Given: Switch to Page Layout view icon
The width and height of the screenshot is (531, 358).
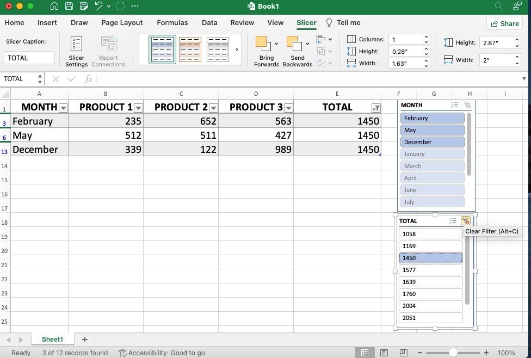Looking at the screenshot, I should click(x=384, y=353).
